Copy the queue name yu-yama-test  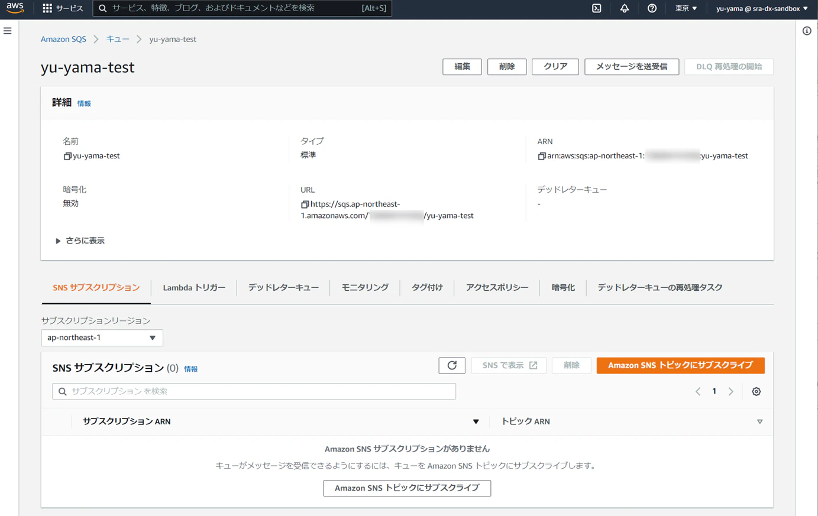point(67,156)
